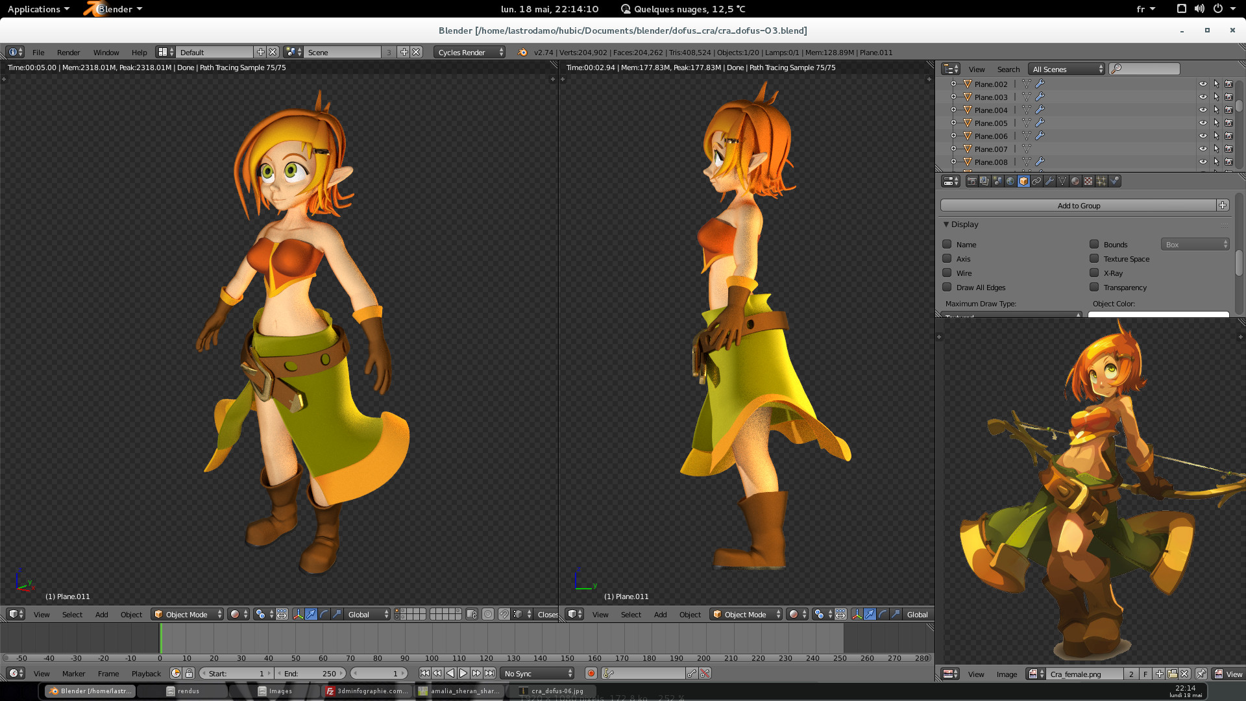Lock timeline to playback range icon
Viewport: 1246px width, 701px height.
[x=189, y=673]
